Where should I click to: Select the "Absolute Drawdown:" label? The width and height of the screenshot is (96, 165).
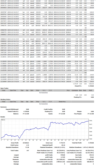pos(12,147)
